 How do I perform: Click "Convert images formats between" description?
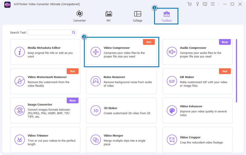(49, 113)
